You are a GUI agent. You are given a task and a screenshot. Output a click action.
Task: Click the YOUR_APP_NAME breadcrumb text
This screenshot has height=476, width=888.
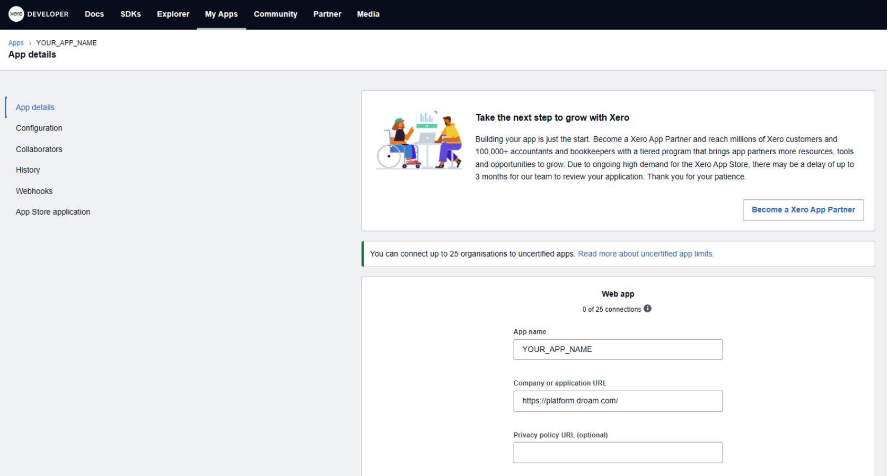[x=66, y=43]
